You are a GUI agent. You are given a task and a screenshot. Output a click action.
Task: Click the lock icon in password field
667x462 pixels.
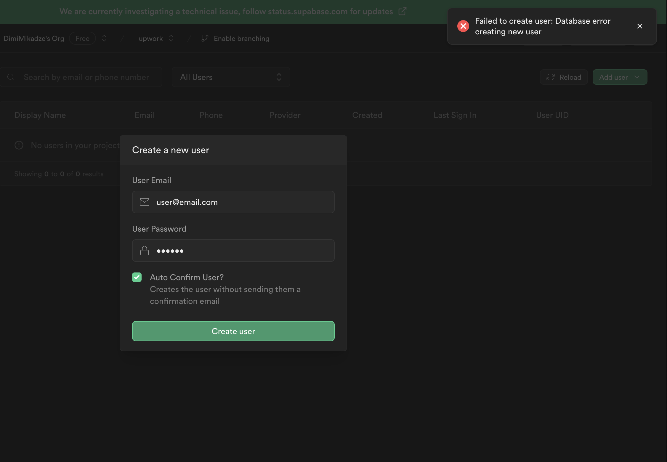click(145, 251)
